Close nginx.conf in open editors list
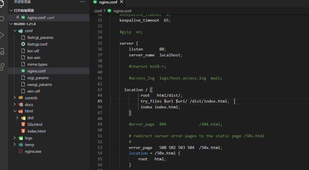Image resolution: width=309 pixels, height=170 pixels. (18, 17)
